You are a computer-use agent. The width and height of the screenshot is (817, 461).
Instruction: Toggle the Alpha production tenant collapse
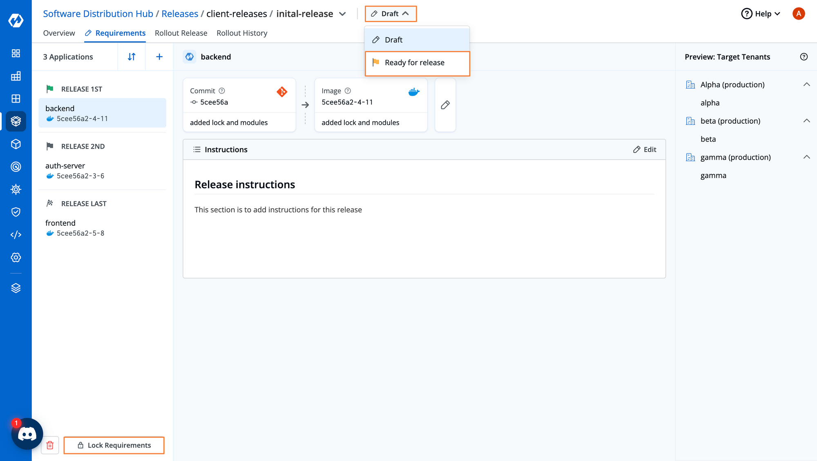(806, 84)
